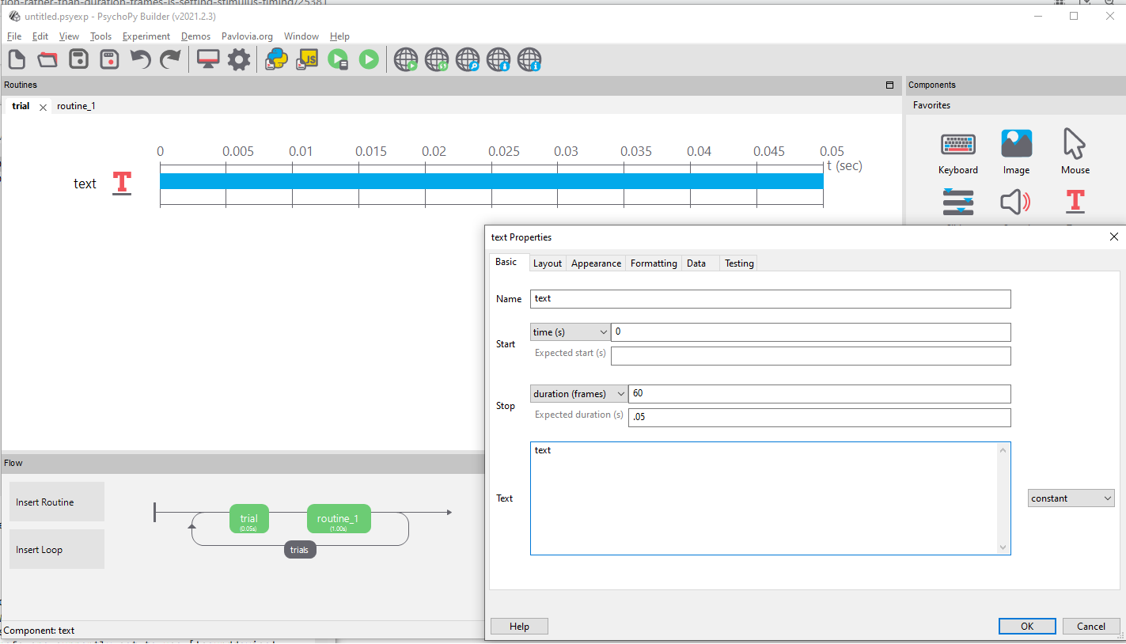The width and height of the screenshot is (1126, 644).
Task: Open Pavlovia.org menu
Action: pos(247,36)
